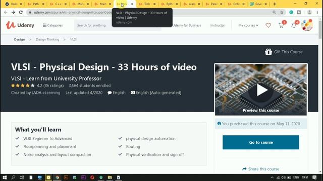This screenshot has height=181, width=323.
Task: Open the Action Center notifications
Action: coord(314,177)
